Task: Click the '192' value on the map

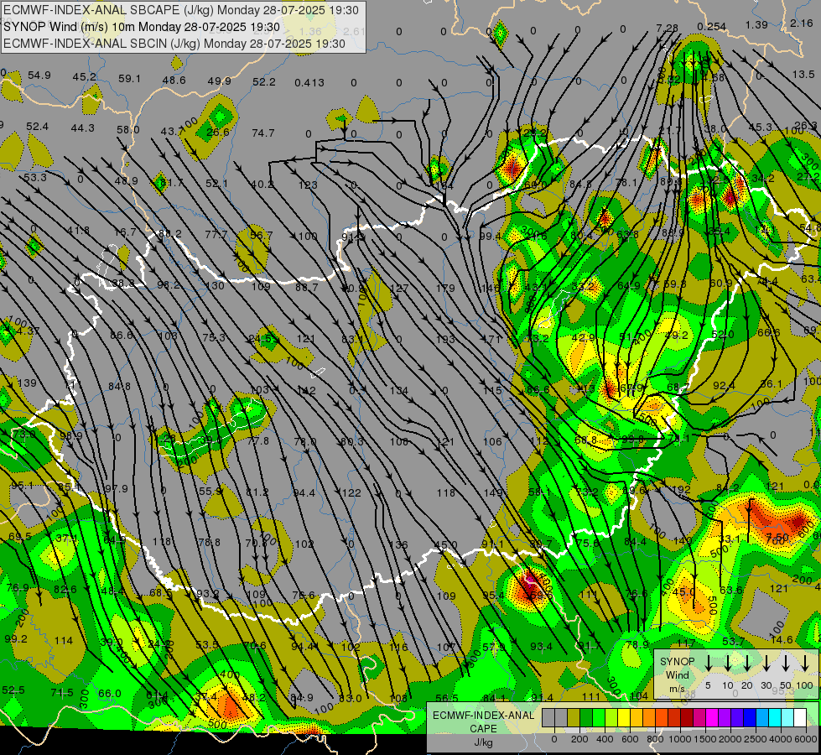Action: pos(681,490)
